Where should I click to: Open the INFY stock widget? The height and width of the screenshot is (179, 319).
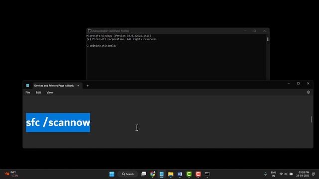[11, 174]
